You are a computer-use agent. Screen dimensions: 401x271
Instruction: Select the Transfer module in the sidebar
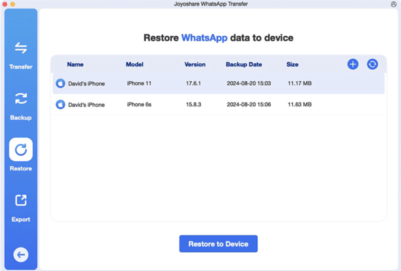click(x=20, y=54)
